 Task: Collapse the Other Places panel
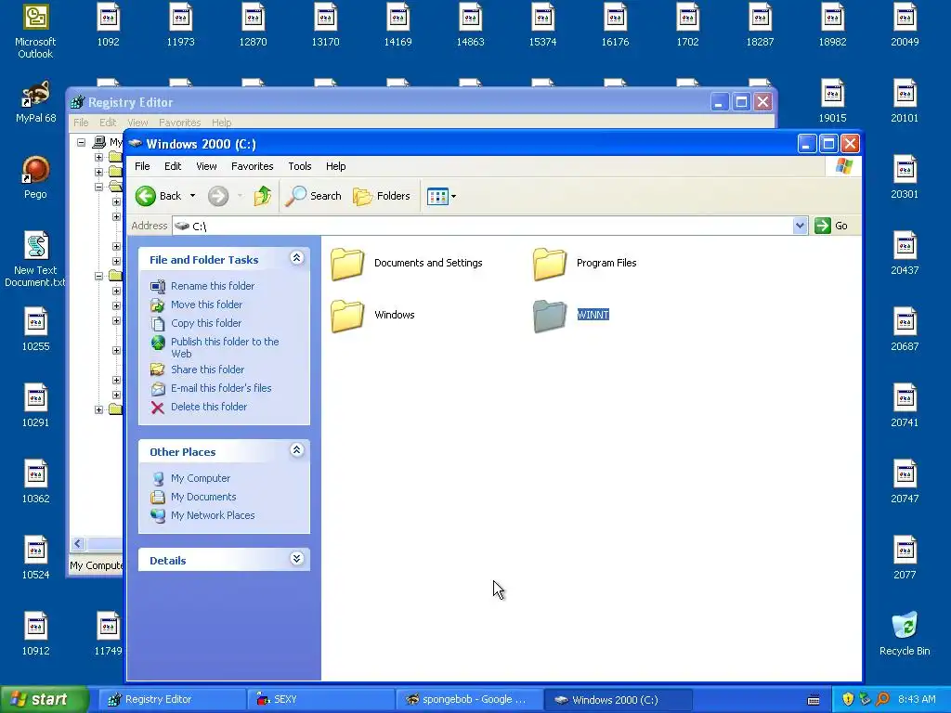(x=296, y=450)
